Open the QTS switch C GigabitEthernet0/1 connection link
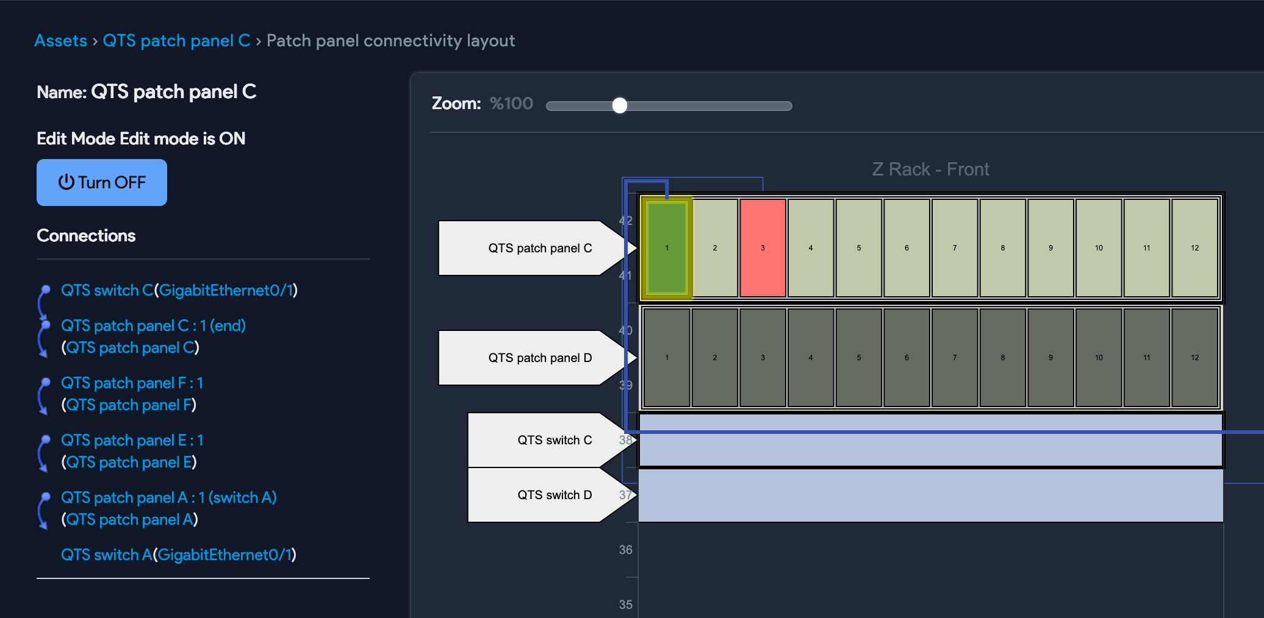The image size is (1264, 618). pyautogui.click(x=179, y=291)
